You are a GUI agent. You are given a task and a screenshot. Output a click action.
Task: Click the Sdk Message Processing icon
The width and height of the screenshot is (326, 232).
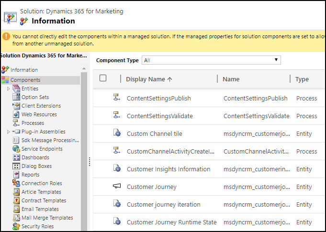coord(16,140)
